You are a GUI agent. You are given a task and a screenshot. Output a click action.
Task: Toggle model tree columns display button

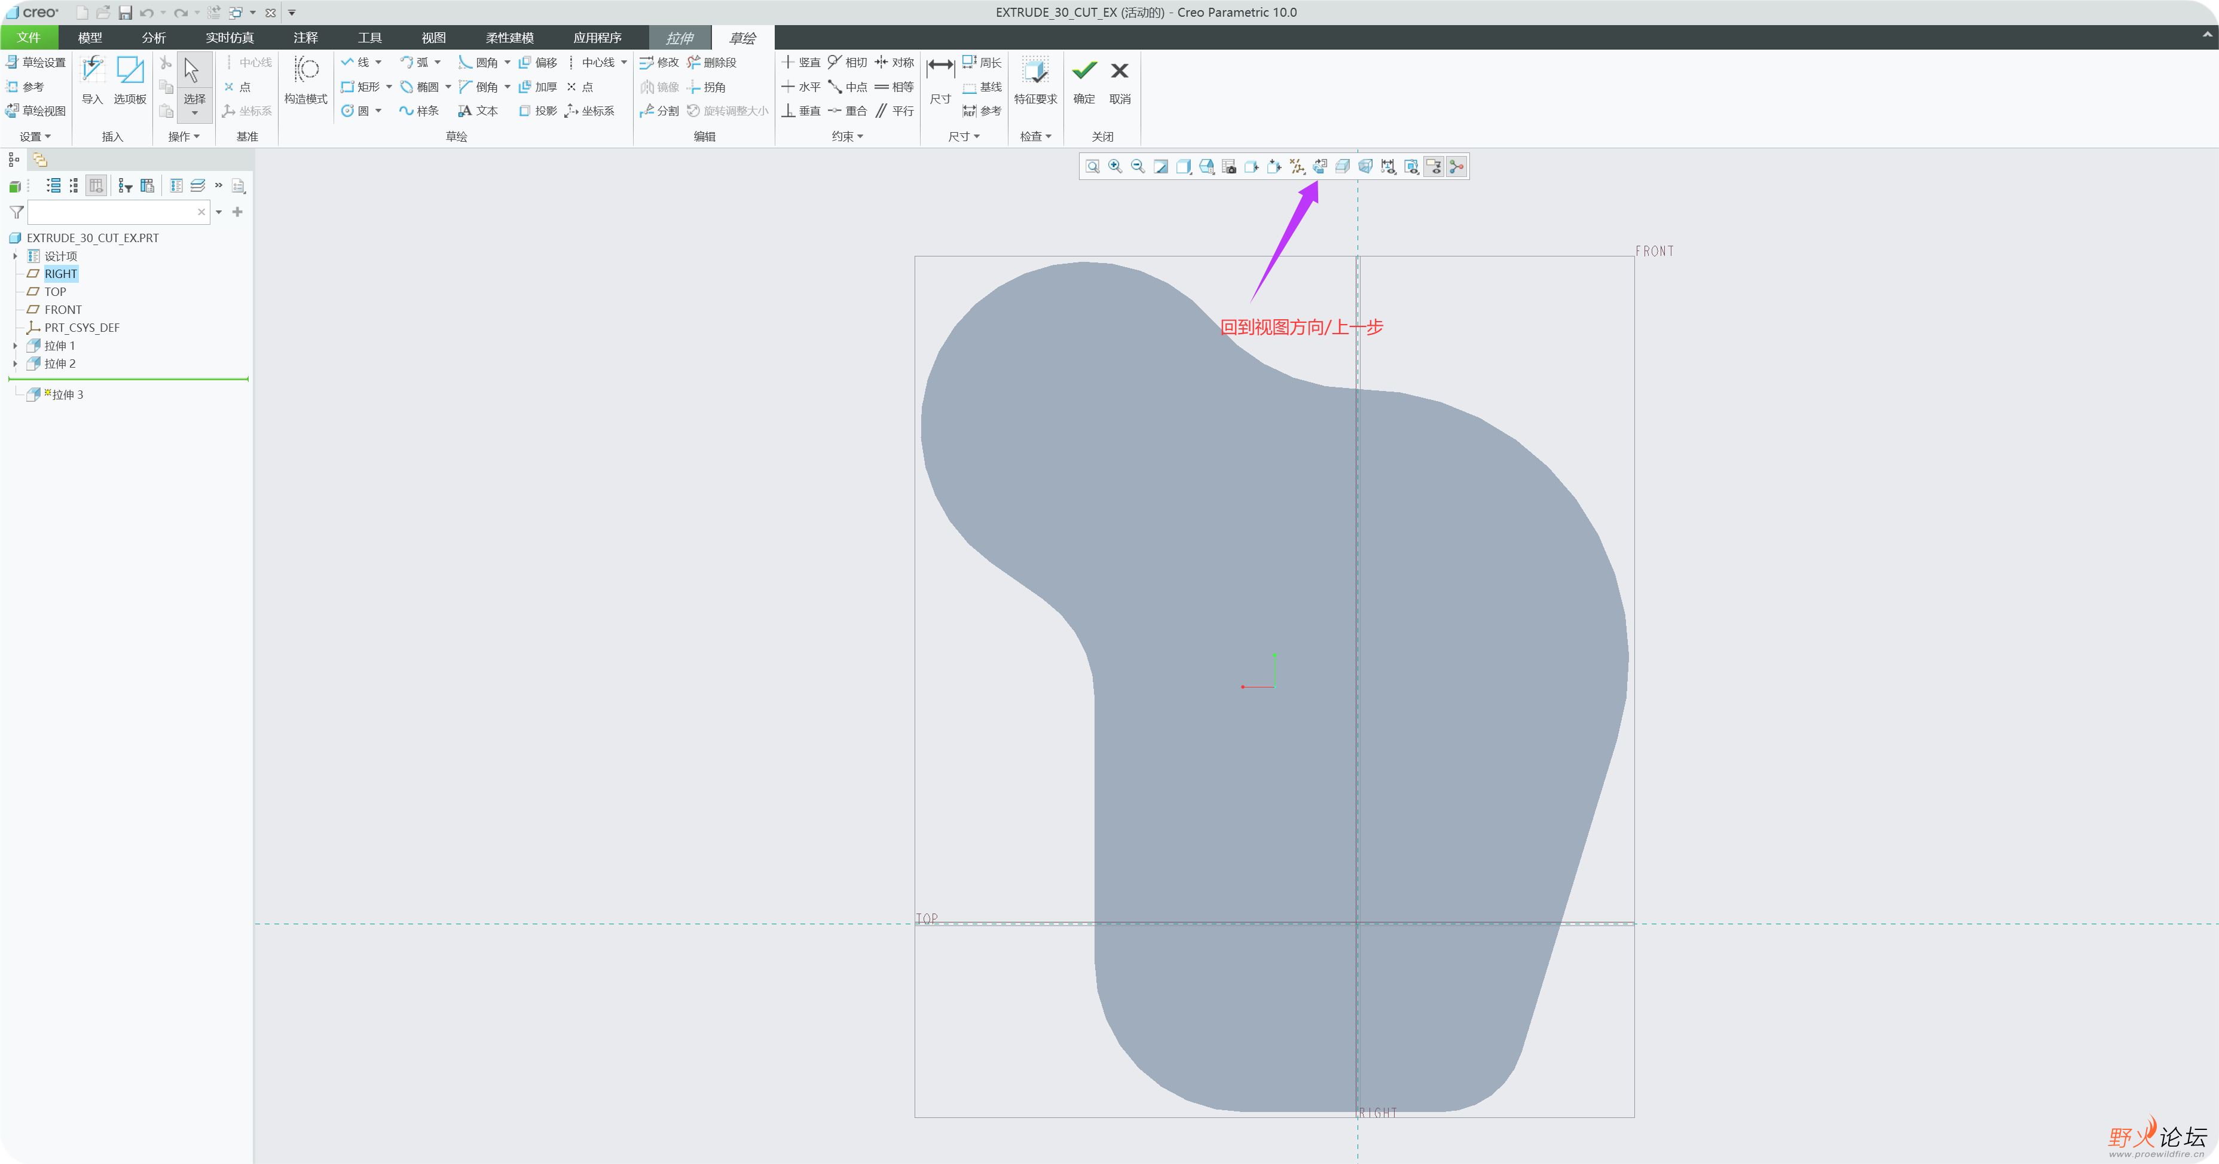pyautogui.click(x=96, y=185)
